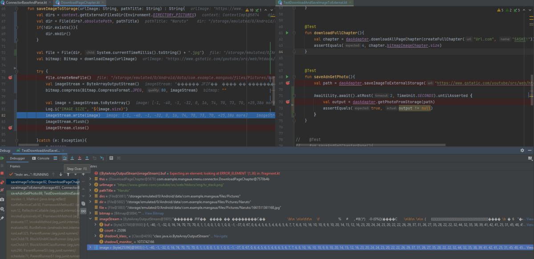Click the Step Over debug button
The width and height of the screenshot is (534, 259).
65,158
